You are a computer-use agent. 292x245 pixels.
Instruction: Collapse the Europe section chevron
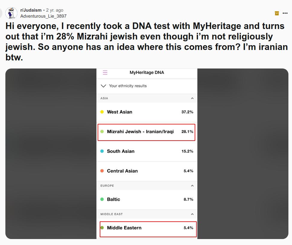pos(192,186)
